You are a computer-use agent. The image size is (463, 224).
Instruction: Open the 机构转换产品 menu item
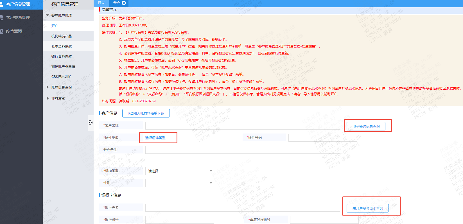pos(68,36)
